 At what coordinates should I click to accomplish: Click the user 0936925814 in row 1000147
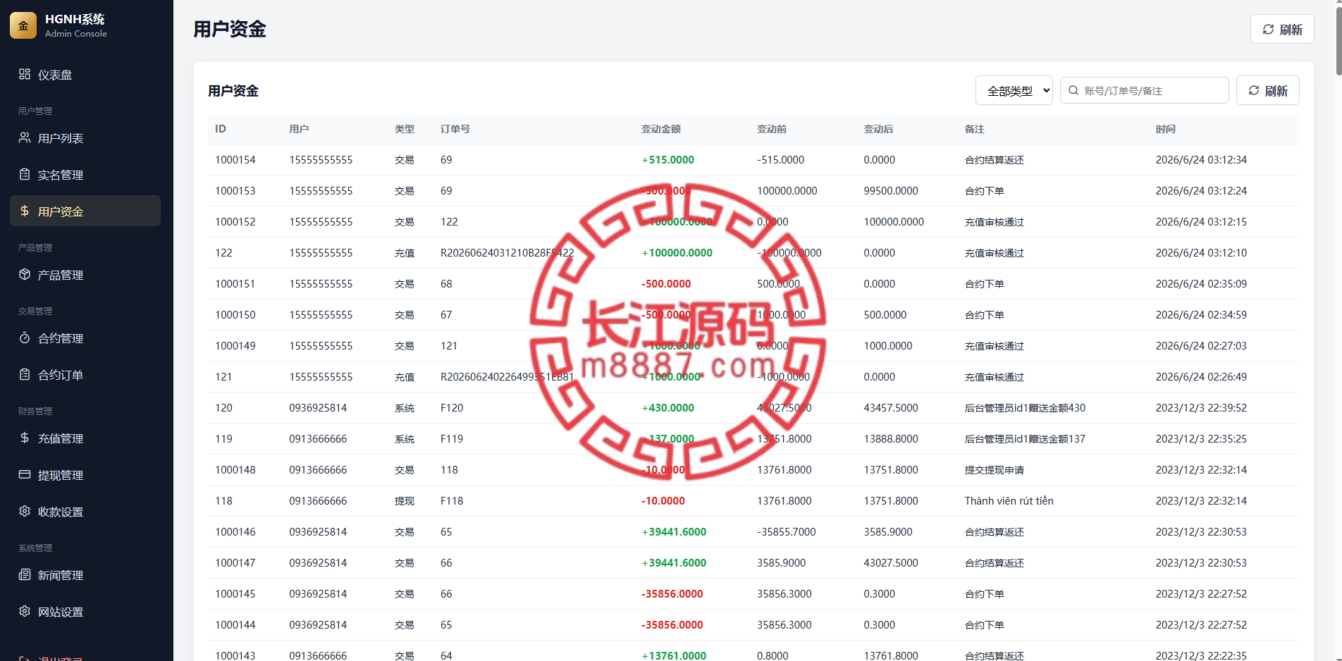318,563
